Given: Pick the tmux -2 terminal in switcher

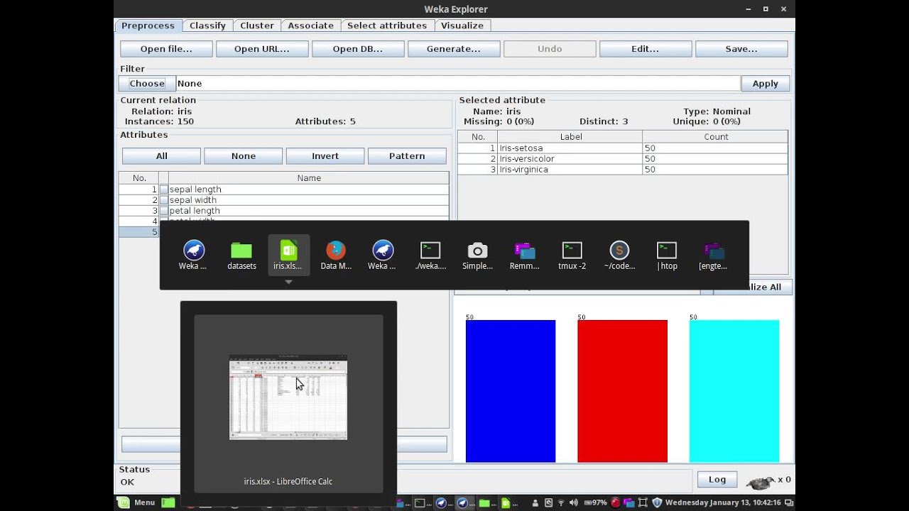Looking at the screenshot, I should (x=572, y=255).
